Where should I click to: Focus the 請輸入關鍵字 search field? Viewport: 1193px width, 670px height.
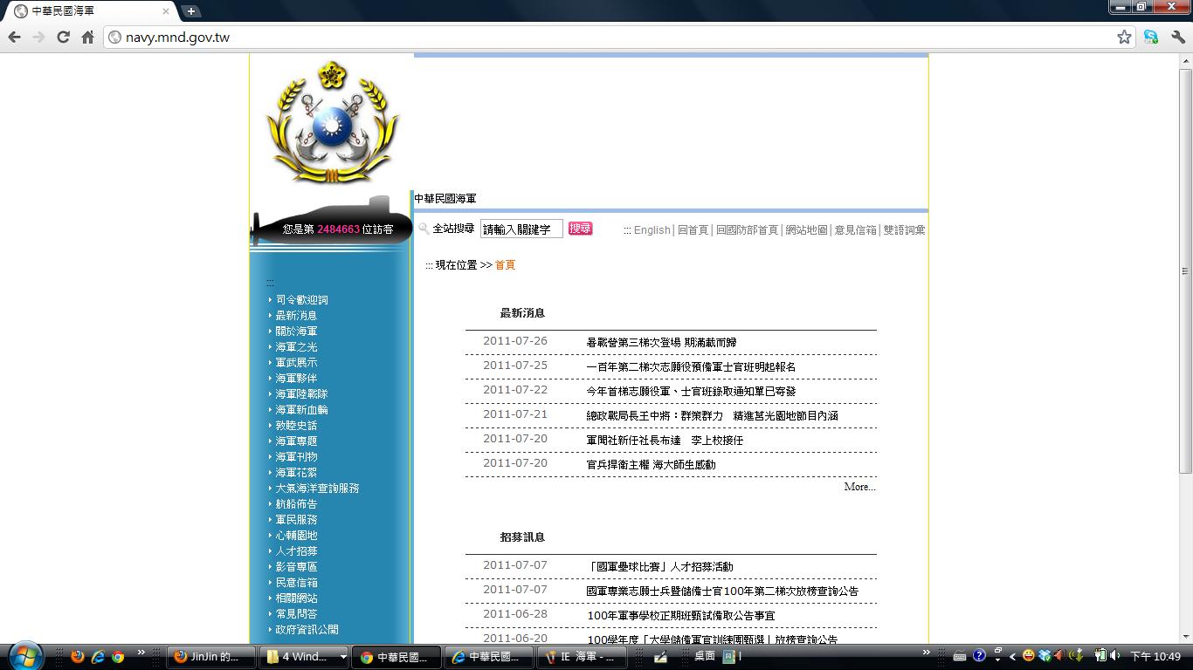tap(521, 229)
